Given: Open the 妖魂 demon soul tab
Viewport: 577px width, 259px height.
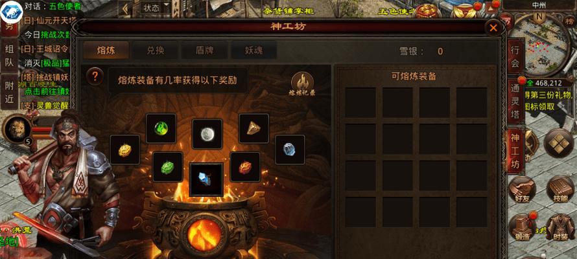Looking at the screenshot, I should click(254, 51).
